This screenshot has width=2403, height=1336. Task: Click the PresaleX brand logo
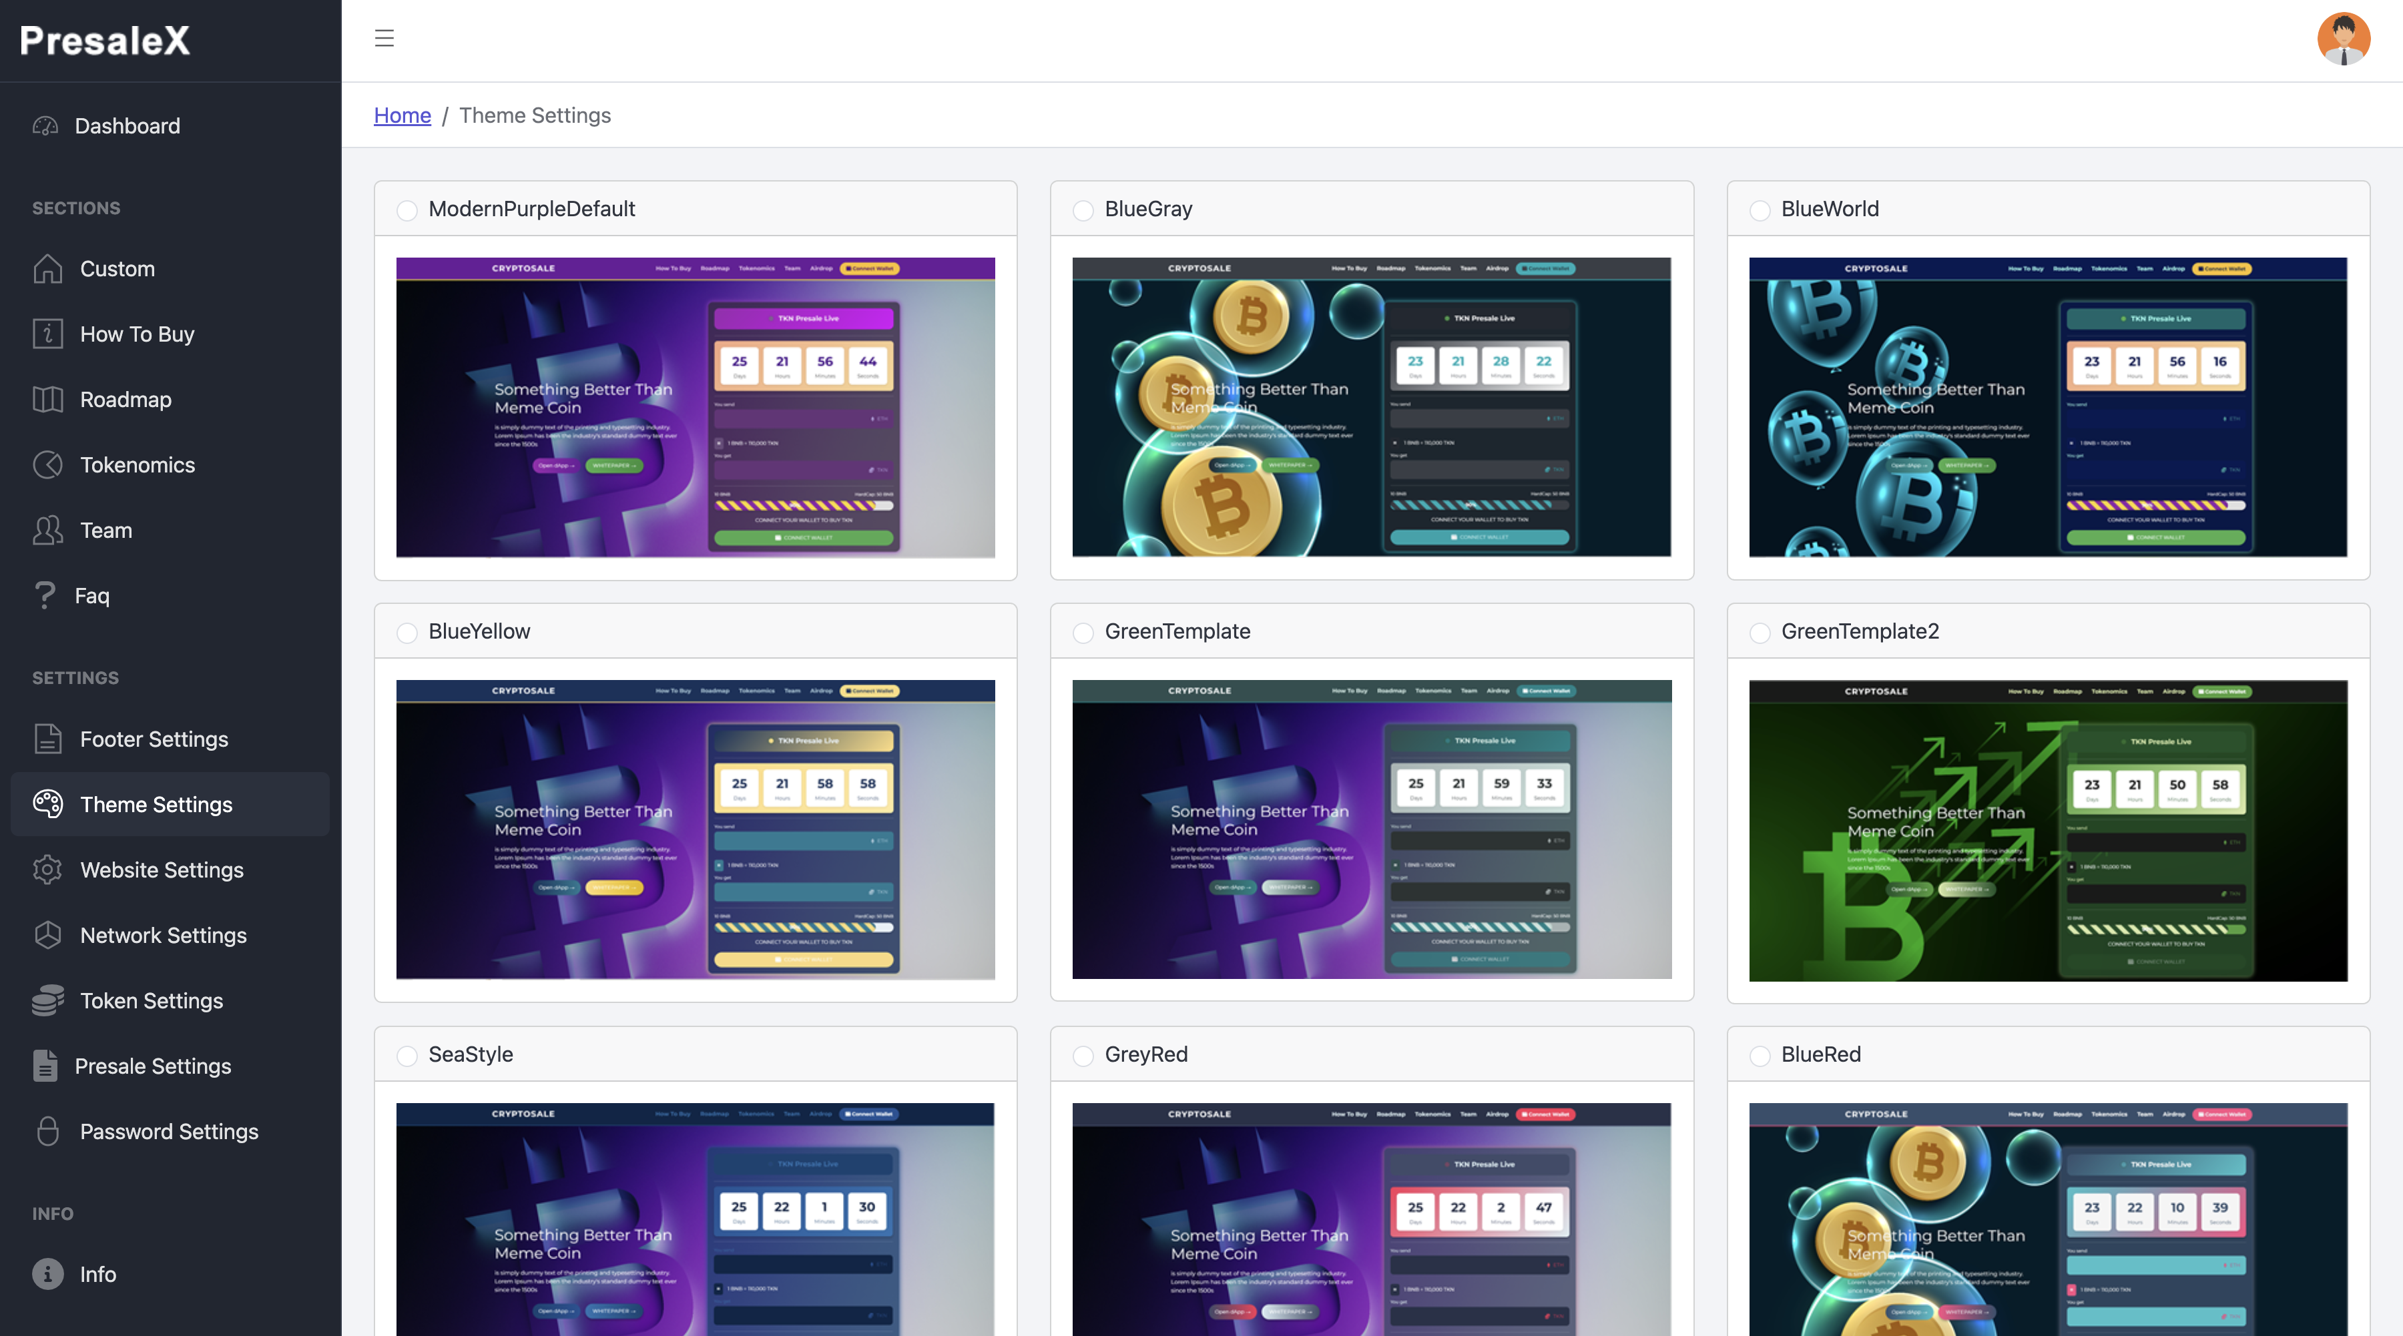coord(105,40)
